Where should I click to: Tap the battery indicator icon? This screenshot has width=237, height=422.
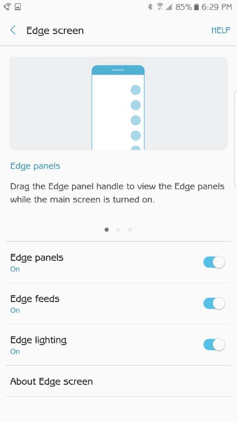pos(196,7)
